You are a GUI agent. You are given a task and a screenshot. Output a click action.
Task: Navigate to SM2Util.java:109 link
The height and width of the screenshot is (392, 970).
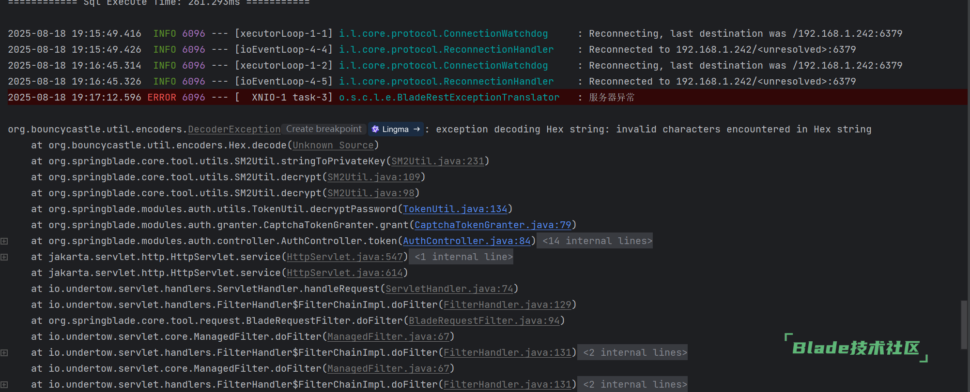374,177
